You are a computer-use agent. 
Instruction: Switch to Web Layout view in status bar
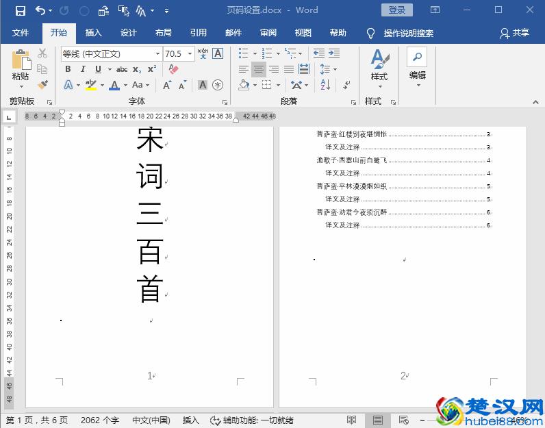tap(403, 420)
